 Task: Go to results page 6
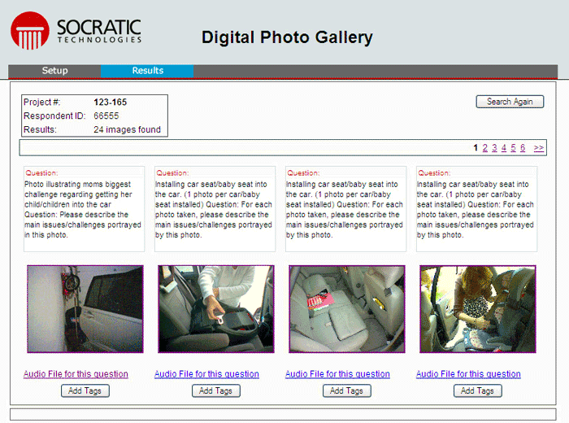(523, 148)
